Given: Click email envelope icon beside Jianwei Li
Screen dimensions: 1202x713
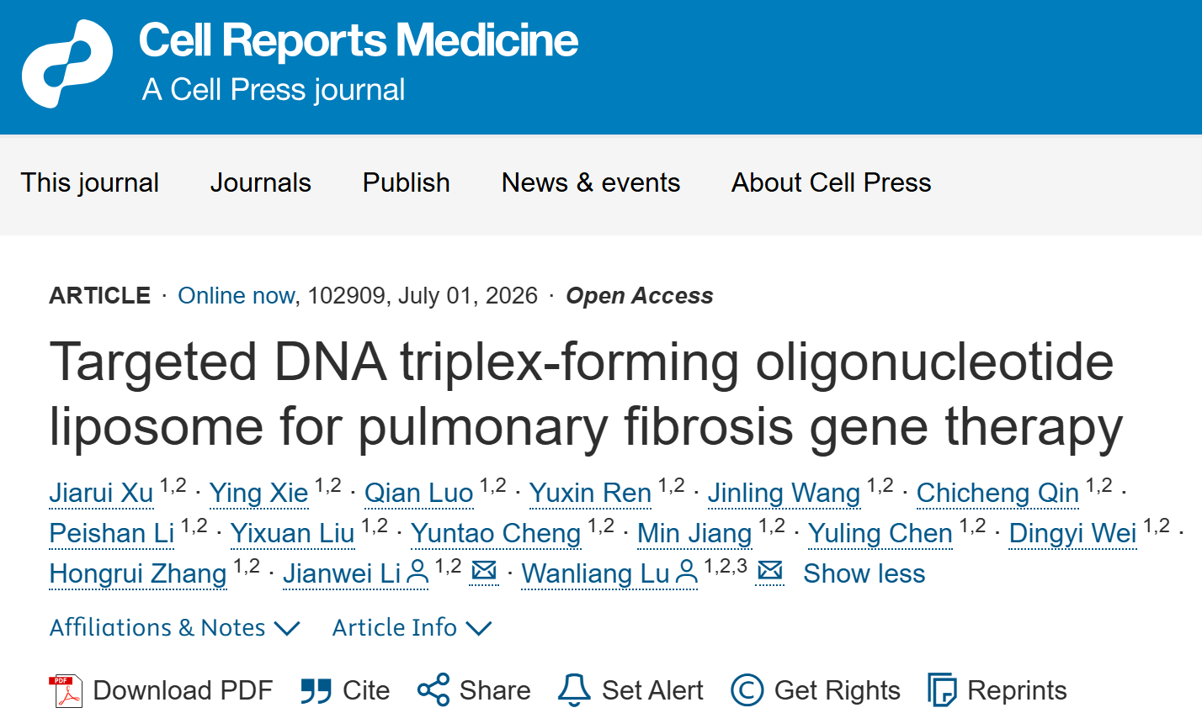Looking at the screenshot, I should tap(484, 572).
